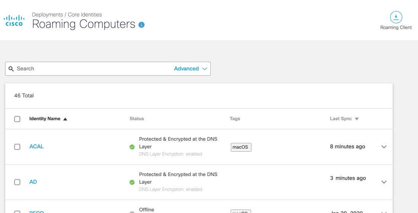Image resolution: width=418 pixels, height=213 pixels.
Task: Check the ACAL row checkbox
Action: (17, 147)
